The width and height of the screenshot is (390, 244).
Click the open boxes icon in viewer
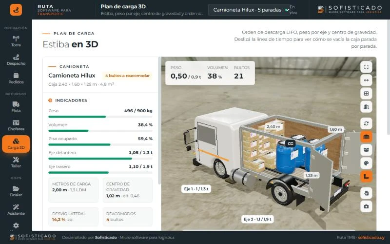click(366, 150)
